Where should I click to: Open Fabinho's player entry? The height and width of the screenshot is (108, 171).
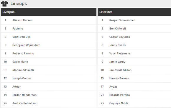[18, 29]
